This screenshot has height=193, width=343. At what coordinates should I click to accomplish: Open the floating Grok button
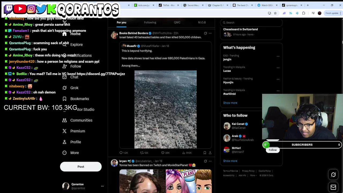pos(333,175)
